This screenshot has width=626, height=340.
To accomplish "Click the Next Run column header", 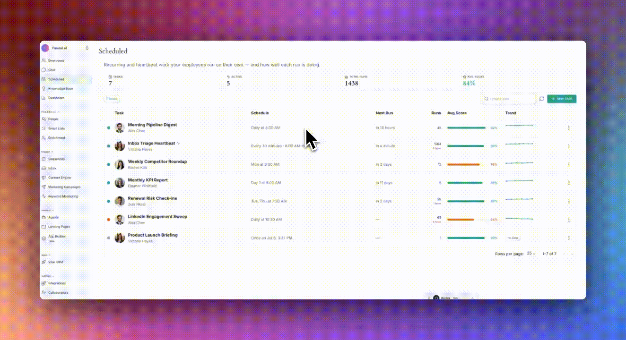I will (384, 113).
